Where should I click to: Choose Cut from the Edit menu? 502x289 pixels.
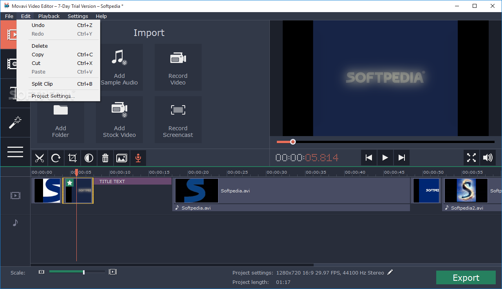coord(58,63)
